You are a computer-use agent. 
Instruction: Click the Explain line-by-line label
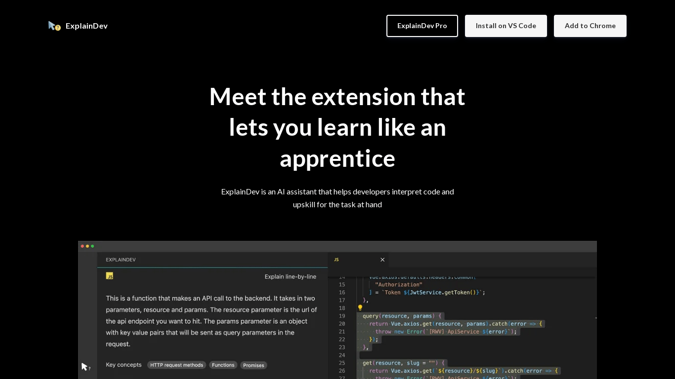(291, 276)
